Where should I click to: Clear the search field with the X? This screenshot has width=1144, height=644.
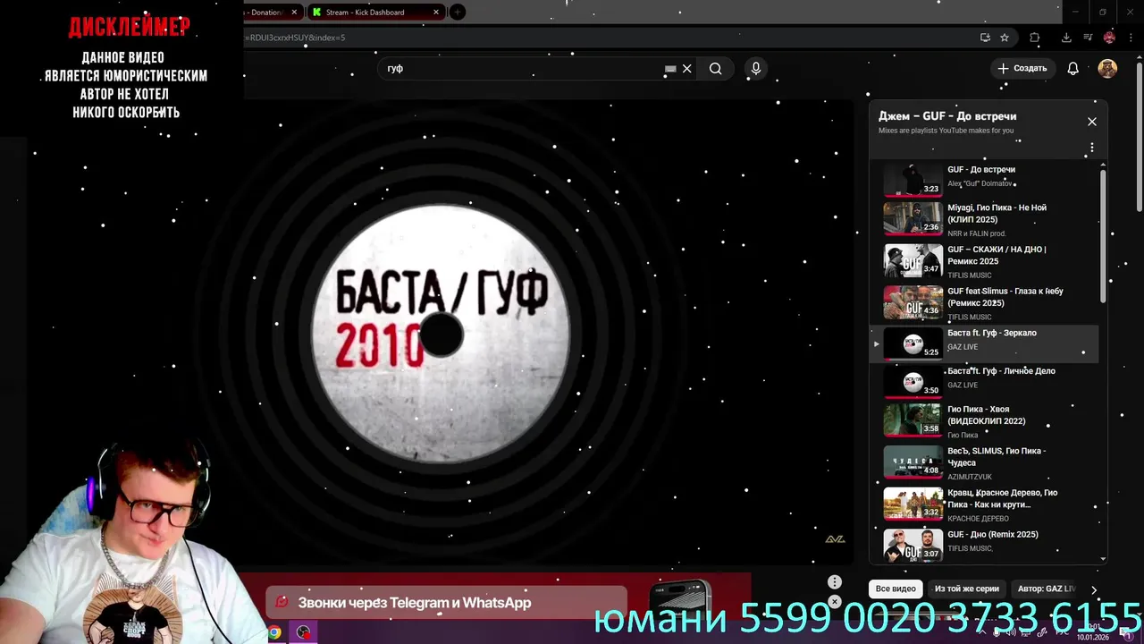tap(686, 69)
